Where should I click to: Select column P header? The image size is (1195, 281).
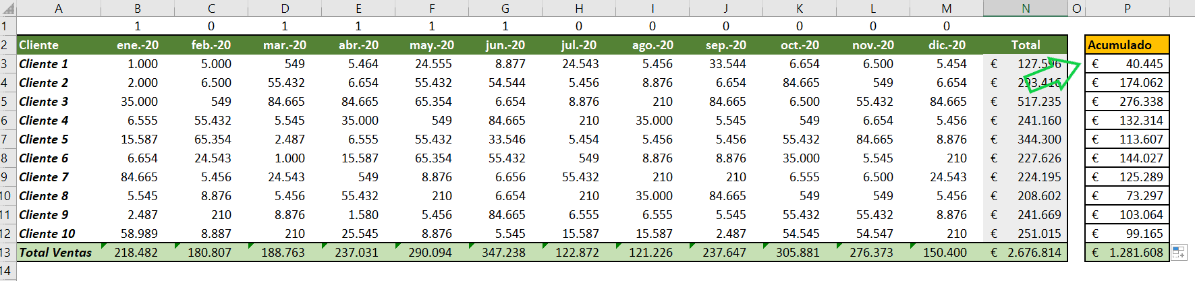(x=1128, y=8)
